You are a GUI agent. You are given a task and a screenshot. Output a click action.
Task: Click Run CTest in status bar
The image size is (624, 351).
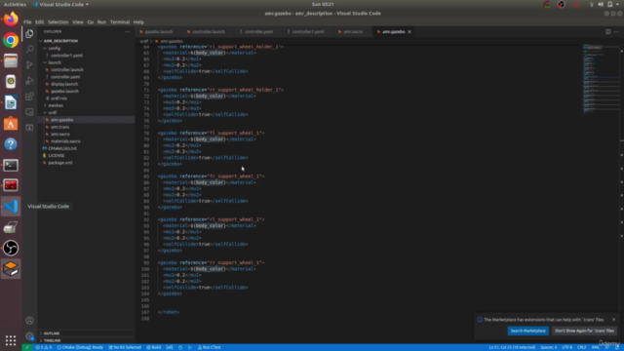(x=210, y=347)
